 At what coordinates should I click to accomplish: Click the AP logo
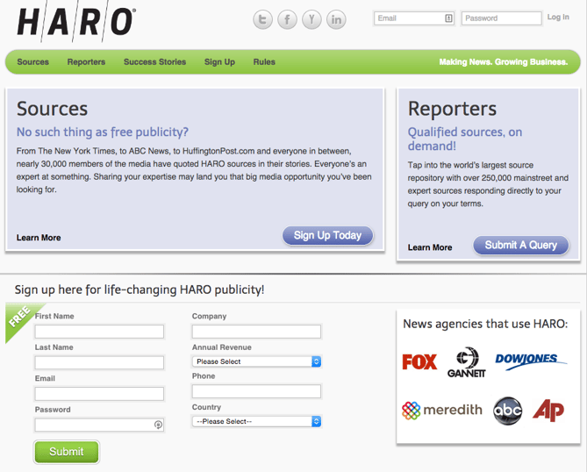click(x=548, y=410)
